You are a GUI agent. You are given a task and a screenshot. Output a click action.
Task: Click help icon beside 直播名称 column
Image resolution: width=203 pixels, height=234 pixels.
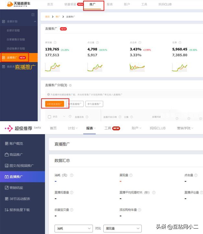pyautogui.click(x=87, y=117)
